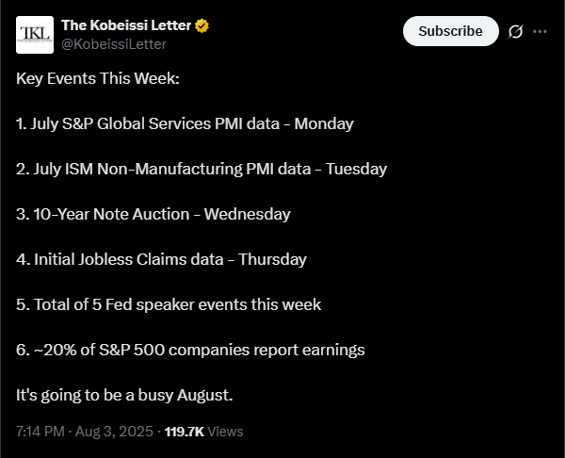Click the Views label
The height and width of the screenshot is (458, 565).
click(226, 432)
